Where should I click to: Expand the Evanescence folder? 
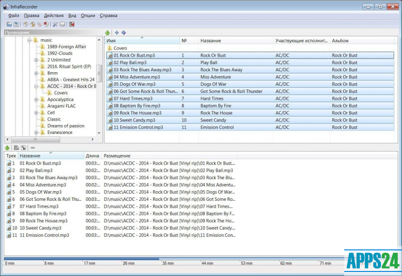tap(36, 132)
